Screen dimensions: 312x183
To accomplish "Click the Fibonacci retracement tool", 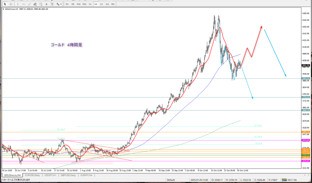I will click(41, 4).
